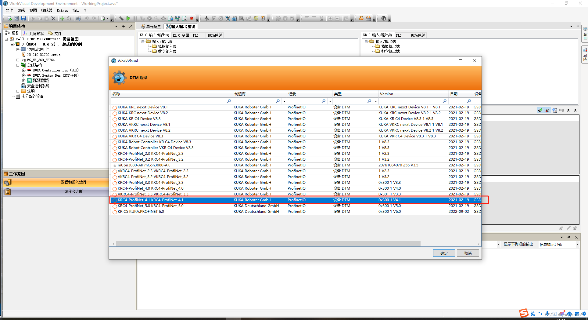Click the search icon in 制造商 filter
Viewport: 588px width, 320px height.
(278, 101)
